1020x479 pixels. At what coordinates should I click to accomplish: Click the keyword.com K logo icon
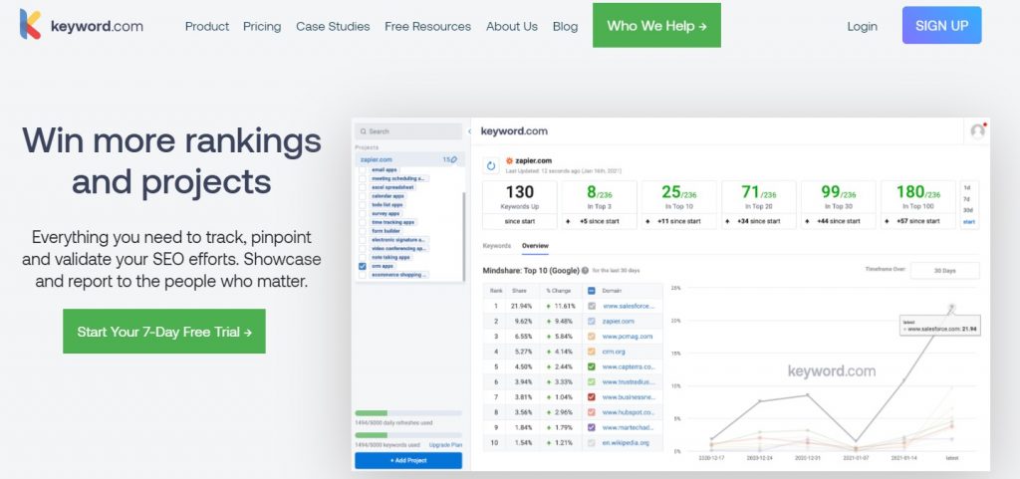click(x=31, y=25)
